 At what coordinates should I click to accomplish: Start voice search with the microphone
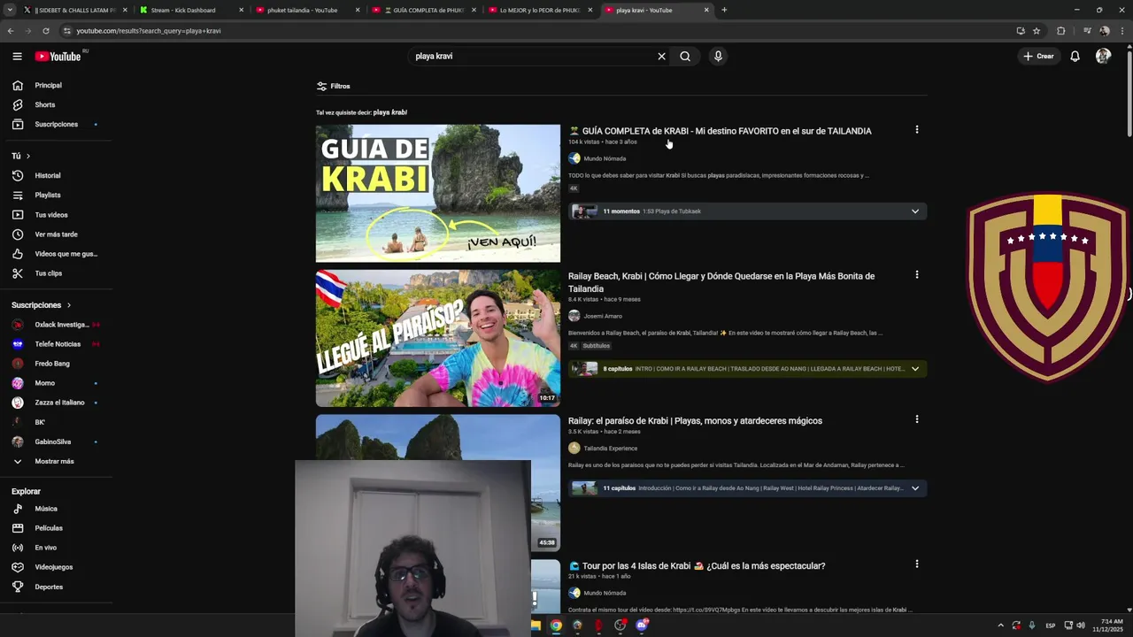[x=718, y=56]
